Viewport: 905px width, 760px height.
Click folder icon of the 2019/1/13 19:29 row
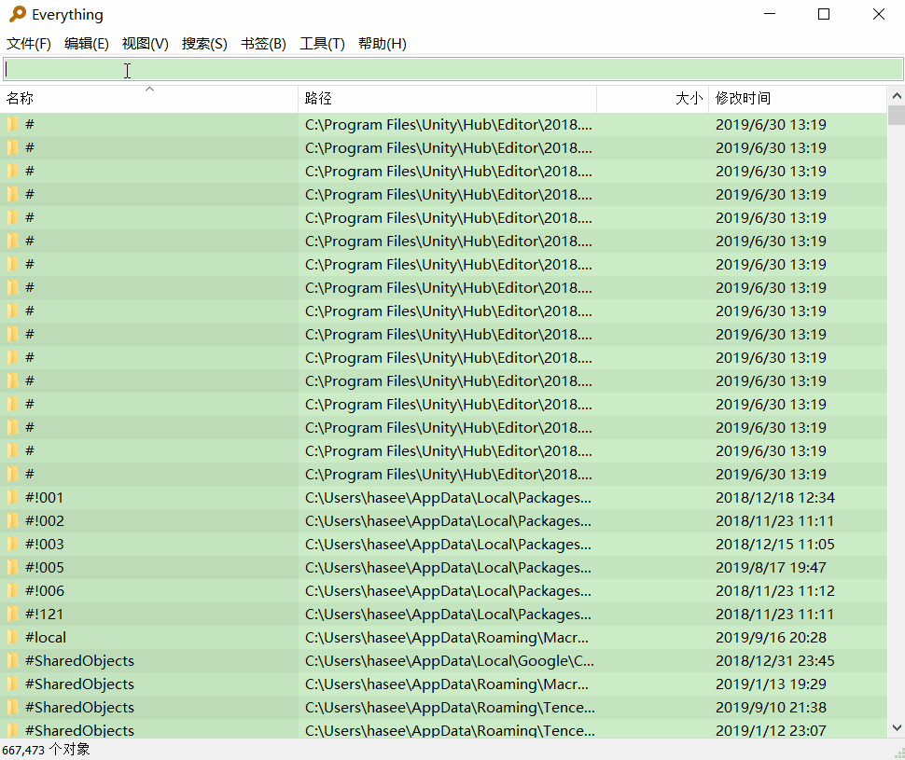[x=13, y=684]
